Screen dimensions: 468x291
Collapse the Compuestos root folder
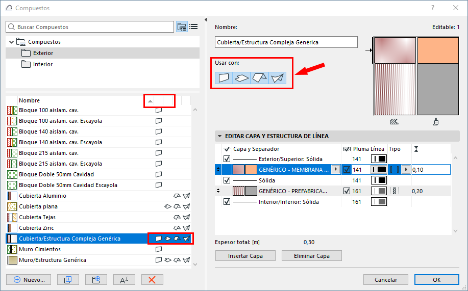tap(11, 42)
